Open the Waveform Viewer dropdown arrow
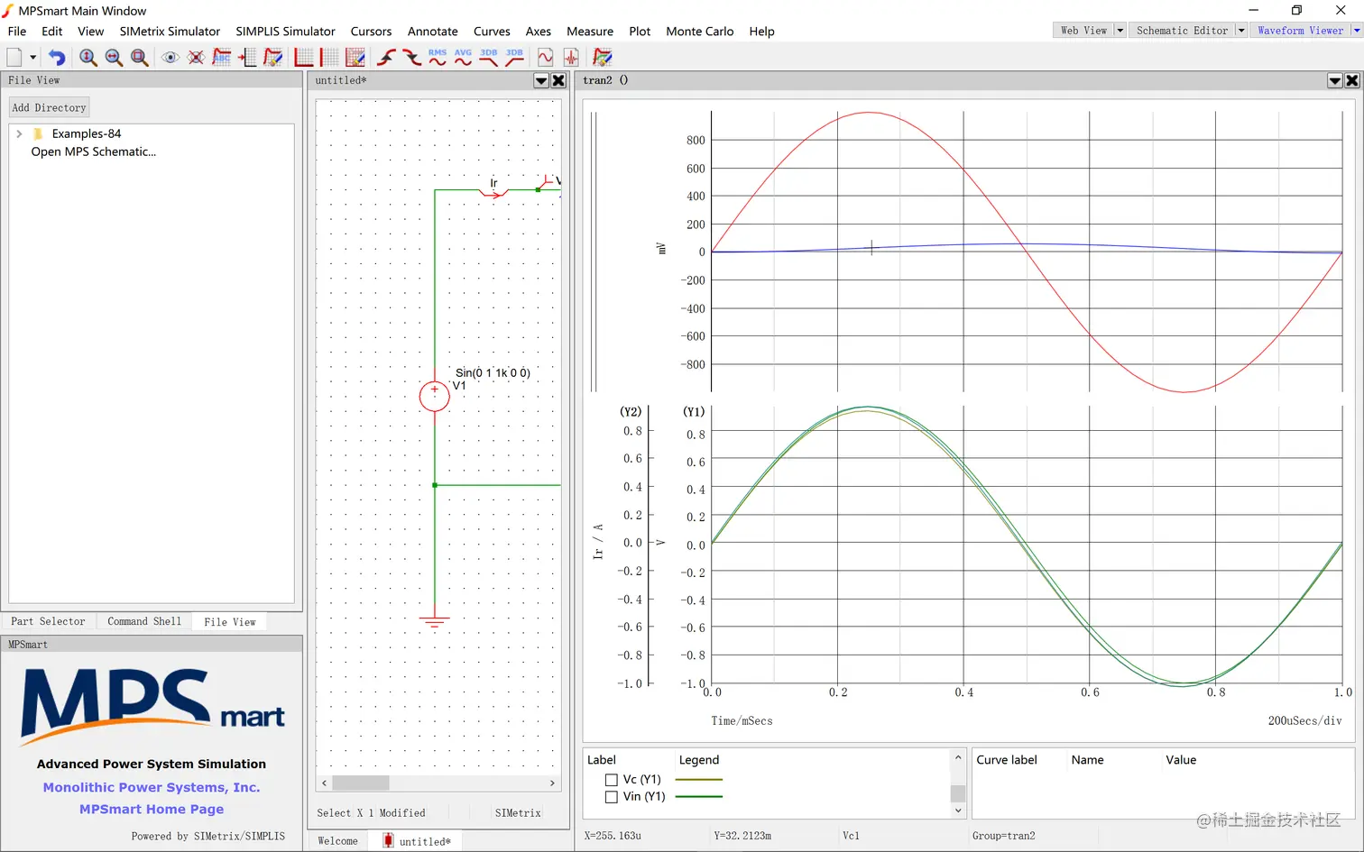 pyautogui.click(x=1356, y=31)
